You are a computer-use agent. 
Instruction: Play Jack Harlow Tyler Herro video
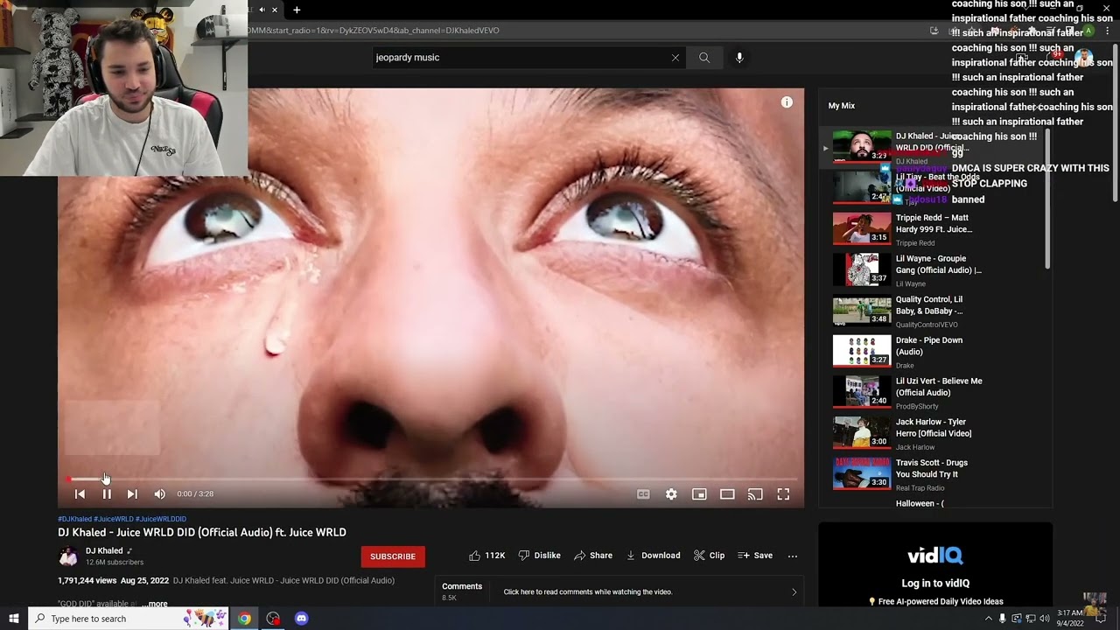pos(906,433)
